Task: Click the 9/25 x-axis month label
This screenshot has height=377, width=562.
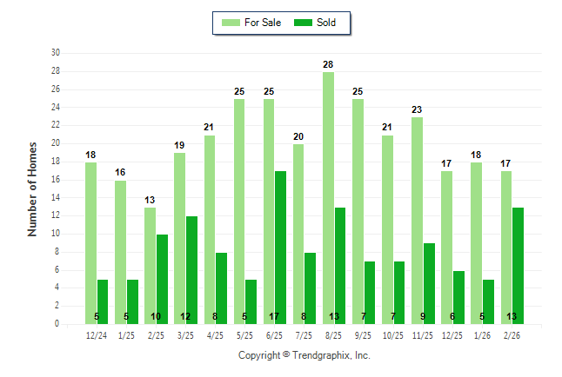Action: [364, 335]
